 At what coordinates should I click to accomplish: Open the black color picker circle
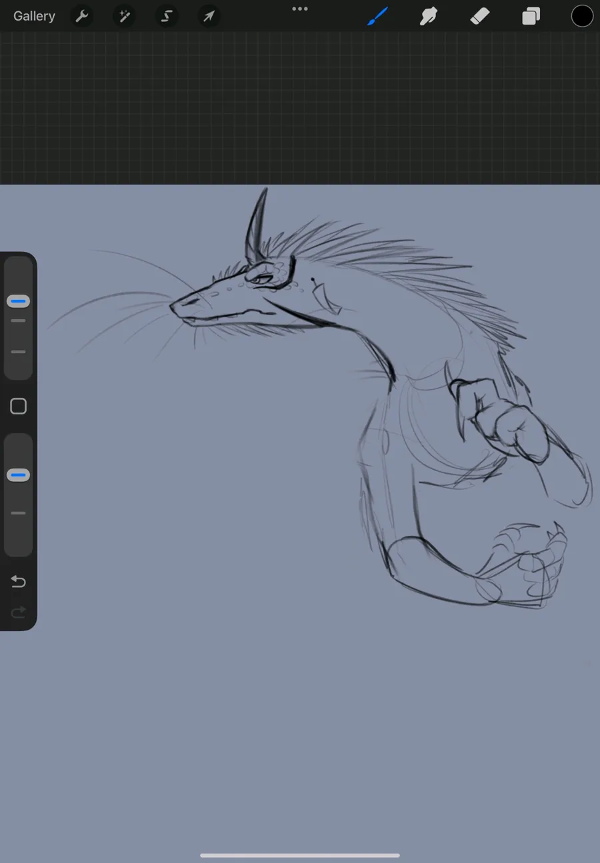582,16
